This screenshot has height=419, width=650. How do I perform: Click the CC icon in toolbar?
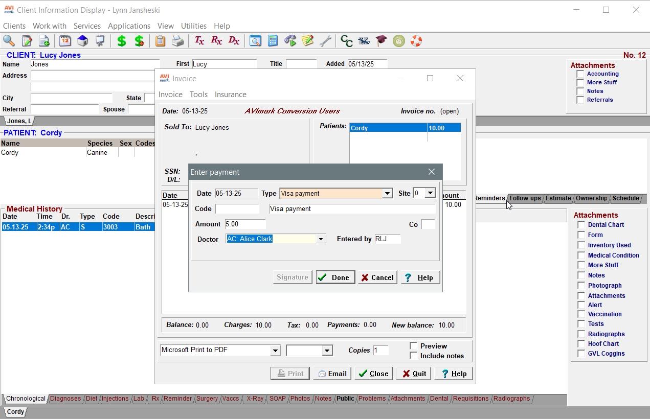(347, 41)
